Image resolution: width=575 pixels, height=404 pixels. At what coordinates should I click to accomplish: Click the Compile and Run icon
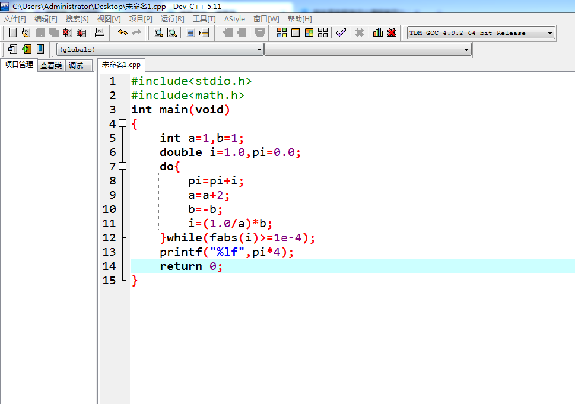pyautogui.click(x=309, y=33)
